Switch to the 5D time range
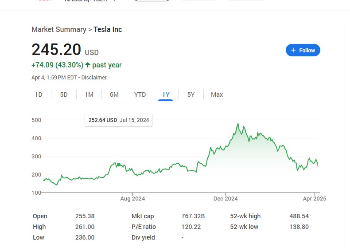 point(64,94)
